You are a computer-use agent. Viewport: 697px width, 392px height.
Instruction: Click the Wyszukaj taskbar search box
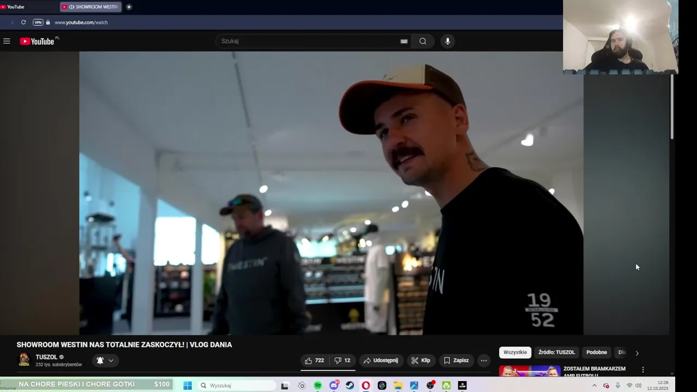point(236,385)
